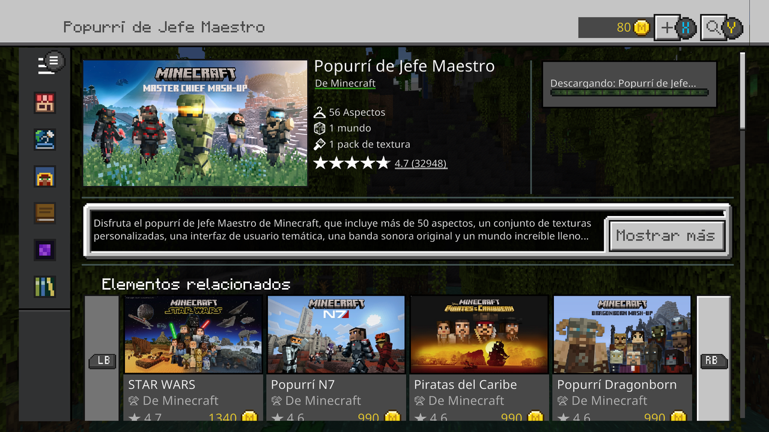The image size is (769, 432).
Task: Select the brown book sidebar icon
Action: pyautogui.click(x=45, y=213)
